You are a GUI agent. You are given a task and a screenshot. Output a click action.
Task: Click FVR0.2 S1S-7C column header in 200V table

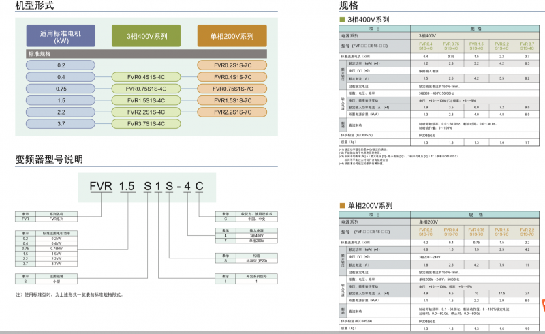click(x=425, y=232)
